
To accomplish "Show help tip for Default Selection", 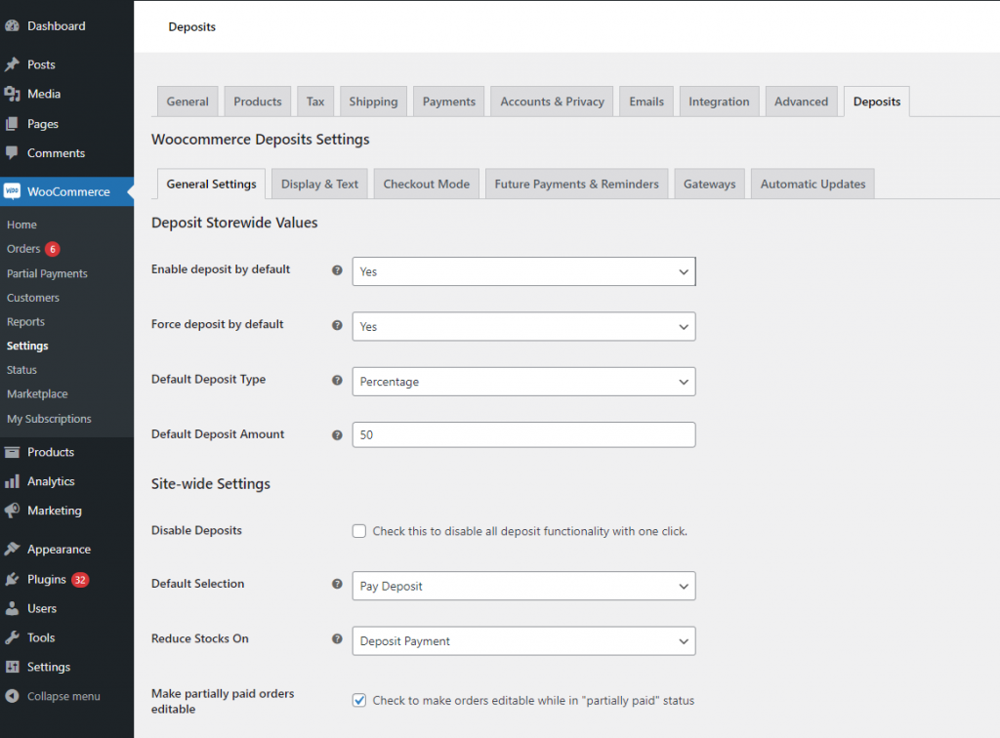I will 337,584.
